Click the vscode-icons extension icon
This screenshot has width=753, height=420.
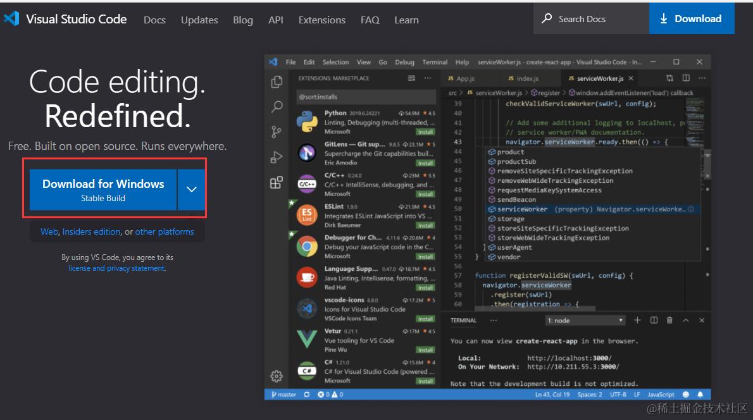[307, 309]
